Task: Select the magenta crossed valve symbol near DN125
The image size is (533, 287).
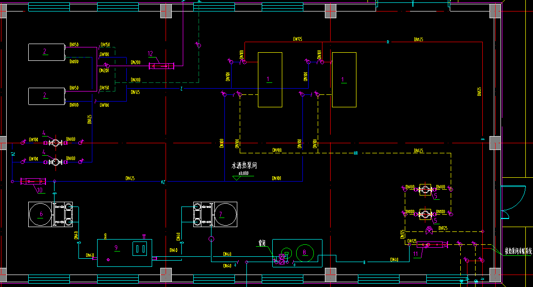Action: click(429, 231)
